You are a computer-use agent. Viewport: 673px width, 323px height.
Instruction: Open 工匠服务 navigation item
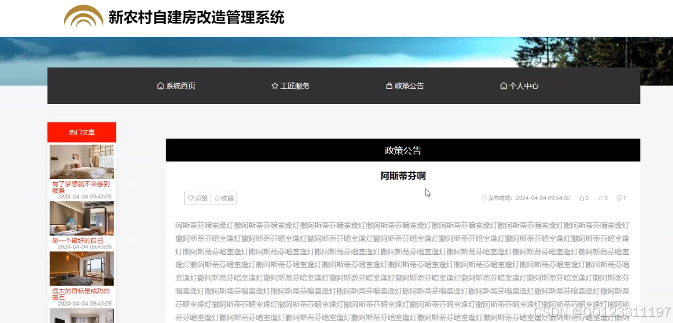click(x=291, y=86)
